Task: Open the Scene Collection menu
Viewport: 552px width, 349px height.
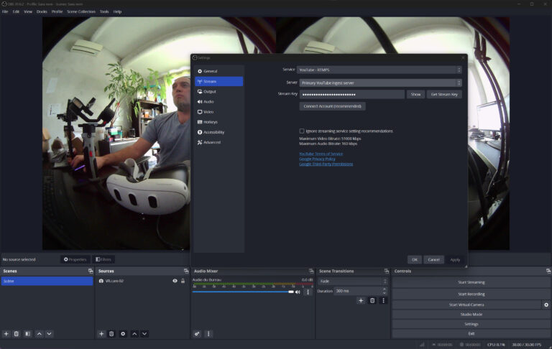Action: tap(81, 11)
